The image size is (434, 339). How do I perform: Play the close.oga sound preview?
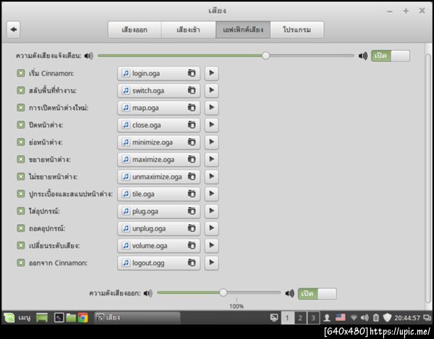tap(211, 125)
